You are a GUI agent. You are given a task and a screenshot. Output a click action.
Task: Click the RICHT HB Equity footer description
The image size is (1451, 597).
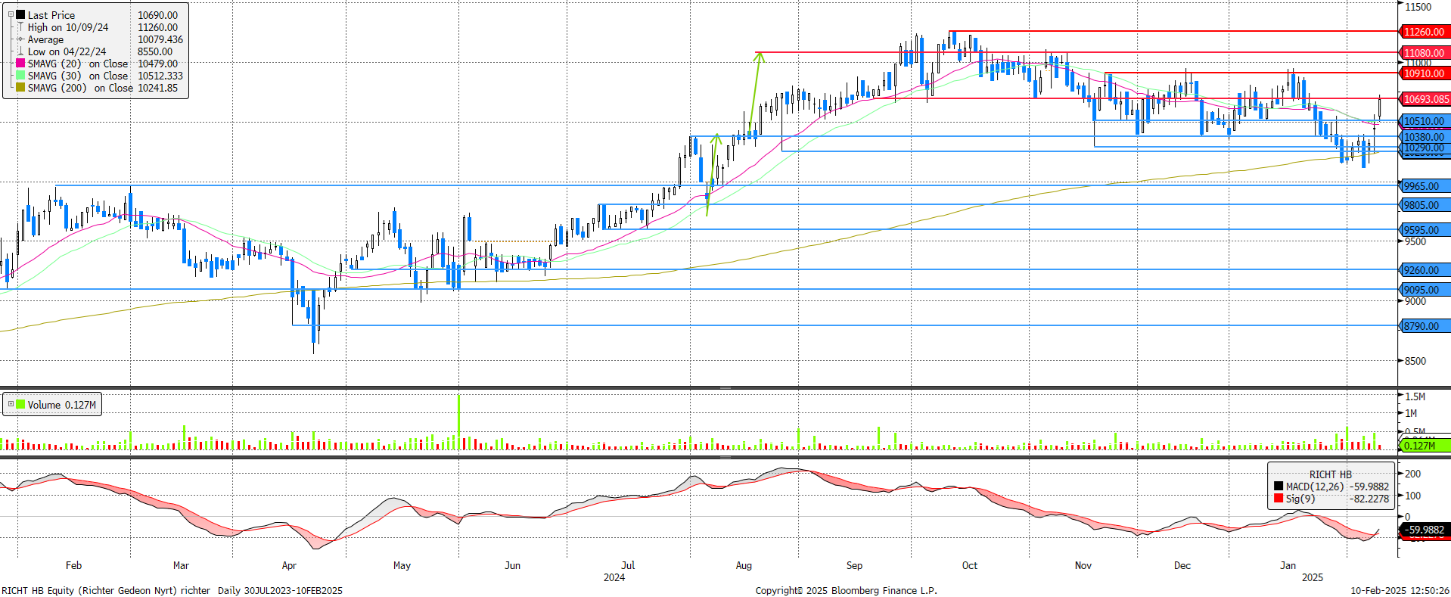click(172, 590)
